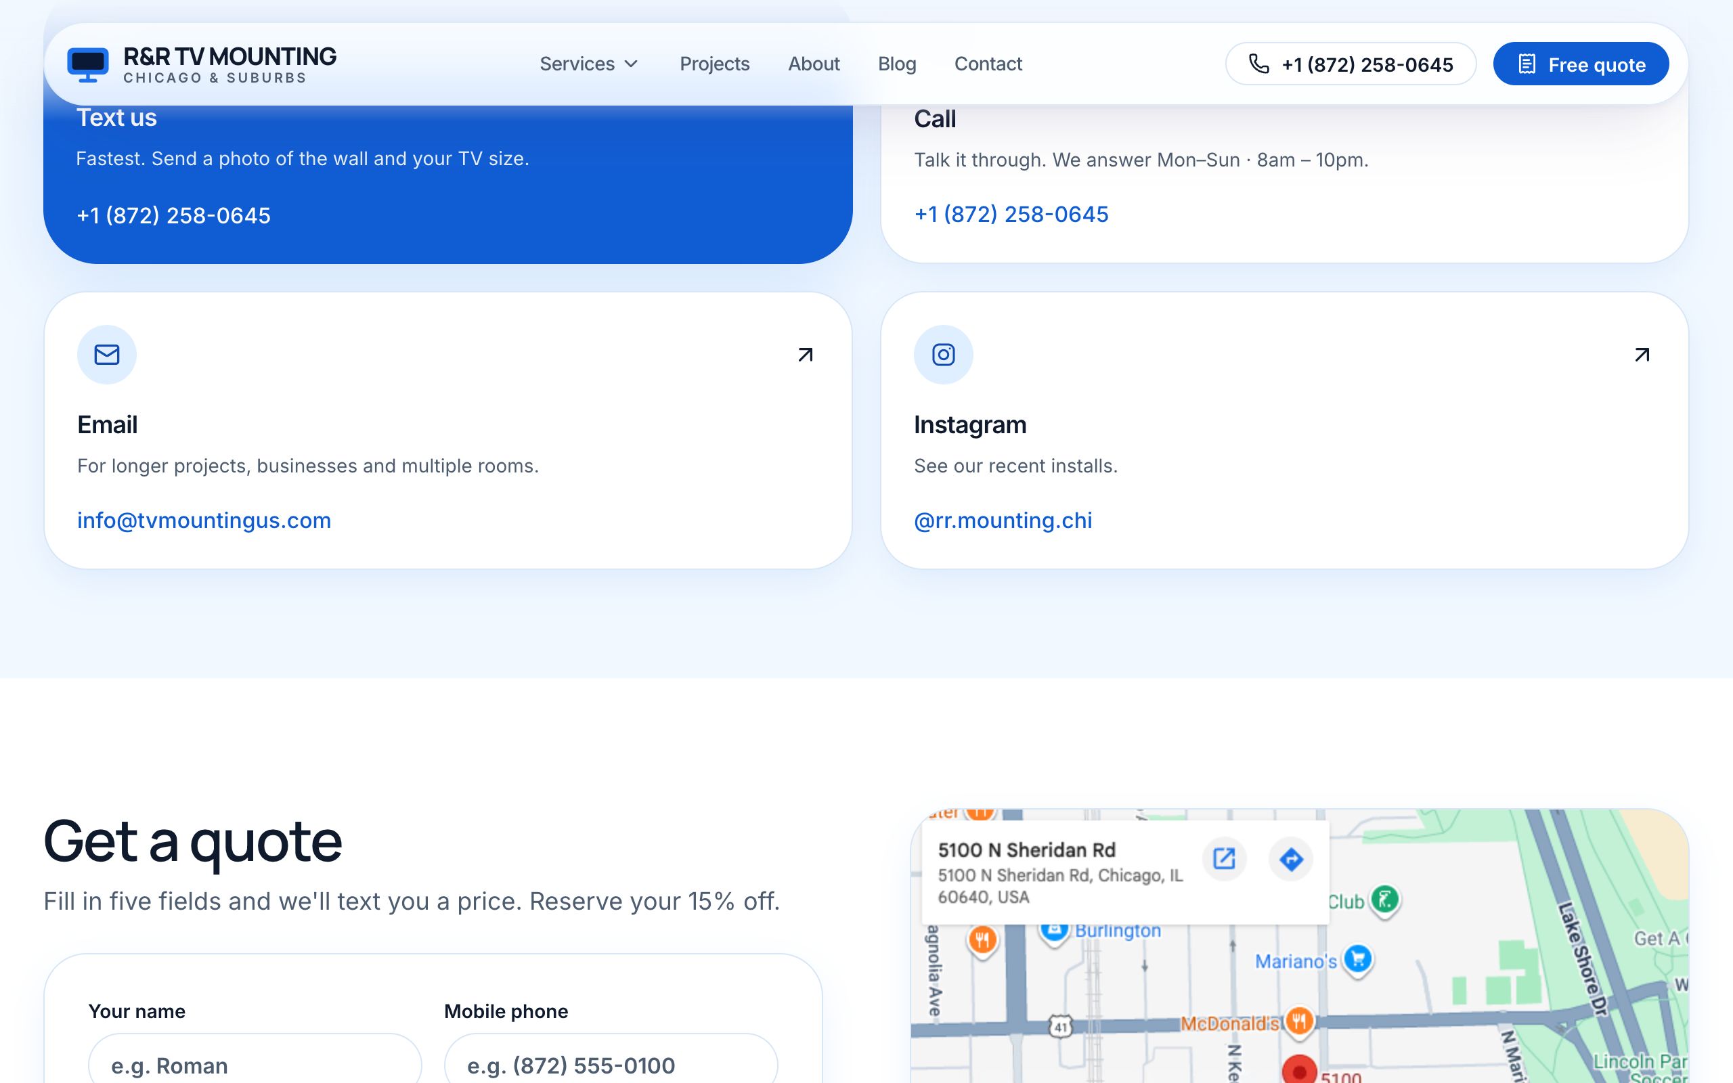Open larger map icon in address popup
The height and width of the screenshot is (1083, 1733).
pyautogui.click(x=1224, y=858)
